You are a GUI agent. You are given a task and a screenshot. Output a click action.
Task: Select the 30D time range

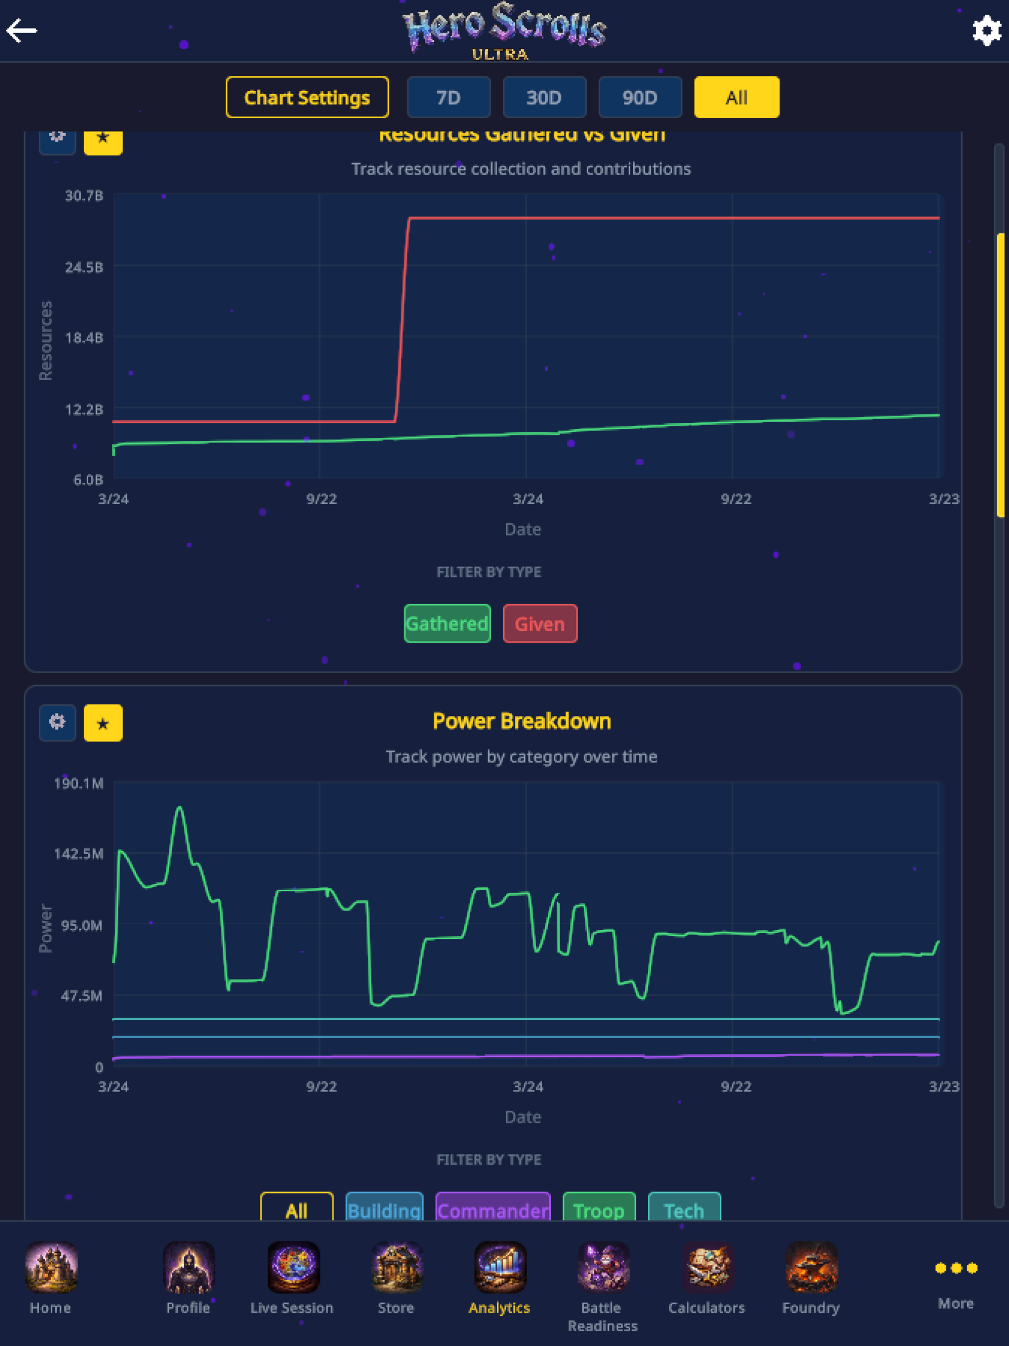click(544, 98)
